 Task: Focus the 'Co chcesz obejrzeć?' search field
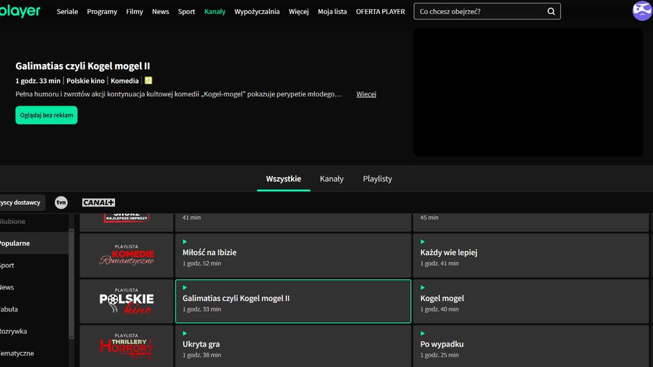(487, 12)
